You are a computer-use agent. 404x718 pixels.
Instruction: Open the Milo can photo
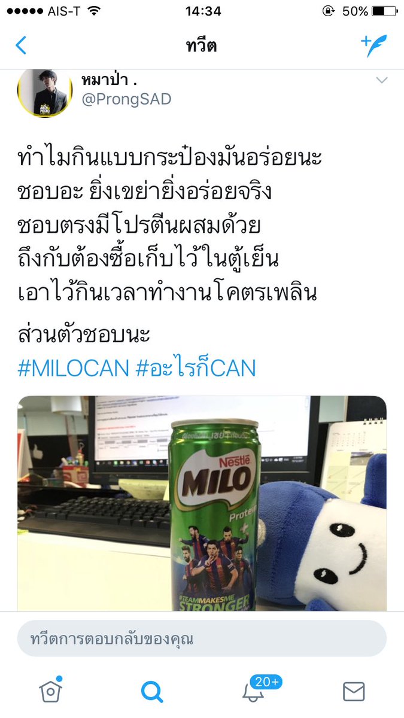point(202,503)
